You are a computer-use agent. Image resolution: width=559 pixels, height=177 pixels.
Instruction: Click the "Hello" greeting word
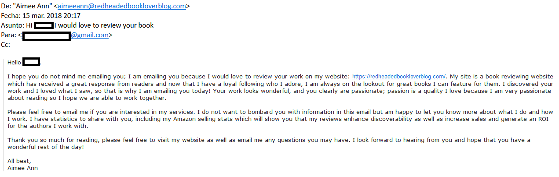pyautogui.click(x=15, y=63)
